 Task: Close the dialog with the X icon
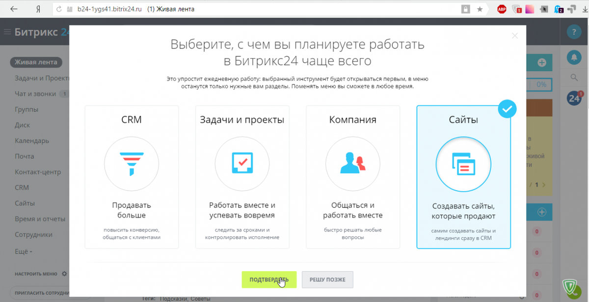pyautogui.click(x=514, y=36)
